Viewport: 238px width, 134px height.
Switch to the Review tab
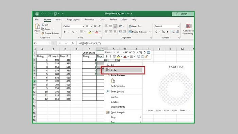click(x=113, y=19)
